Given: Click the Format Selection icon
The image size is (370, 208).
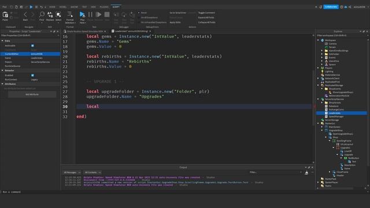Looking at the screenshot, I should tap(70, 14).
